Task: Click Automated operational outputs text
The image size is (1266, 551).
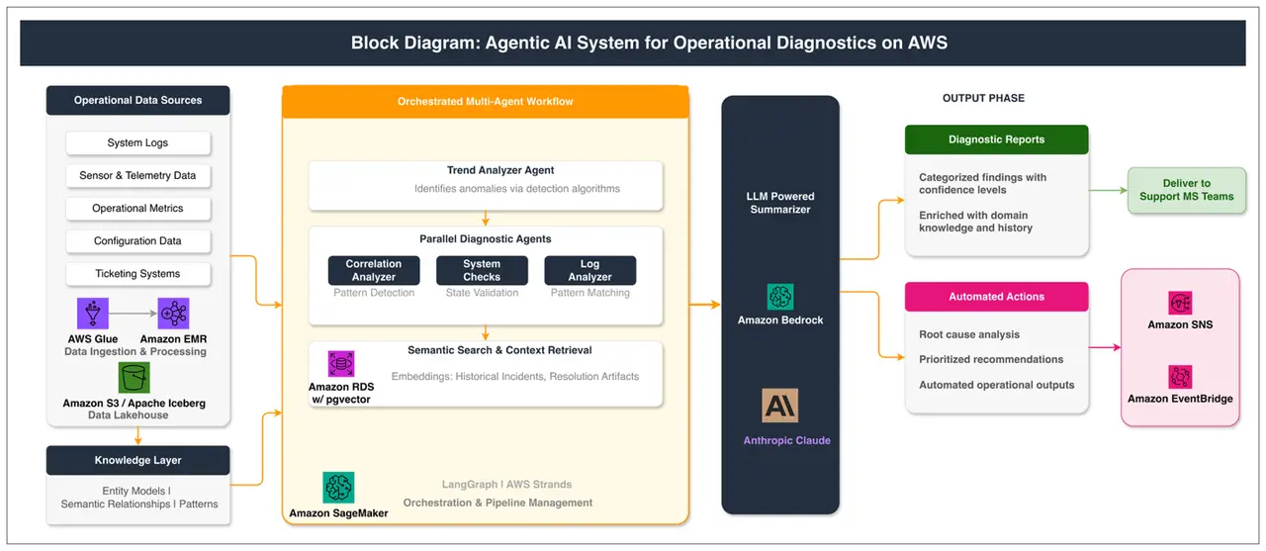Action: [x=996, y=385]
